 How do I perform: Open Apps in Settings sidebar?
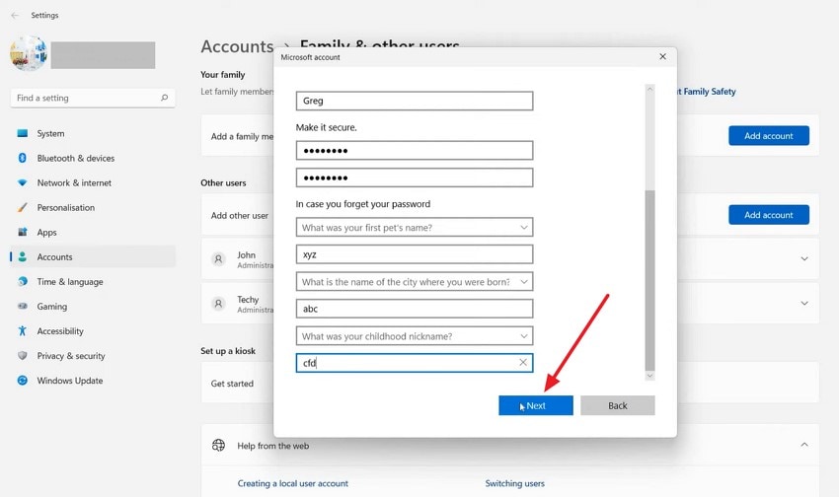click(93, 233)
